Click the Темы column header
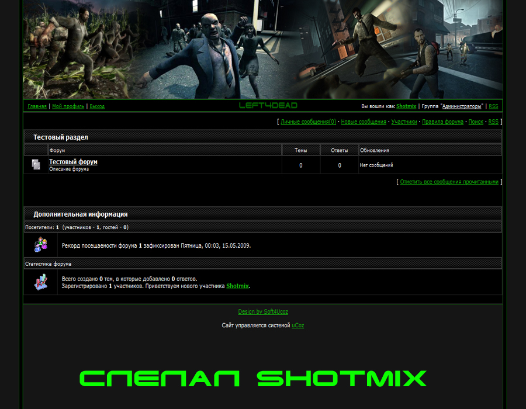526x409 pixels. click(x=301, y=150)
